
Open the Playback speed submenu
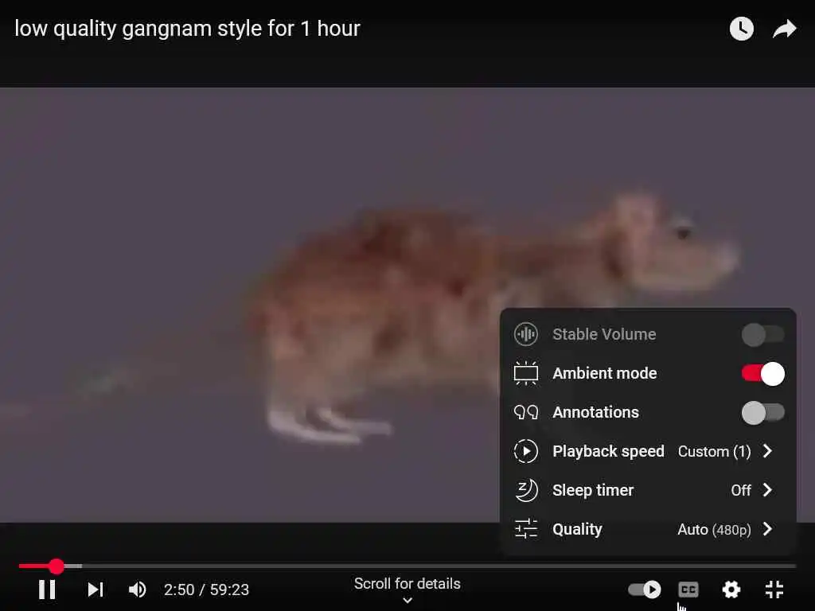tap(648, 451)
